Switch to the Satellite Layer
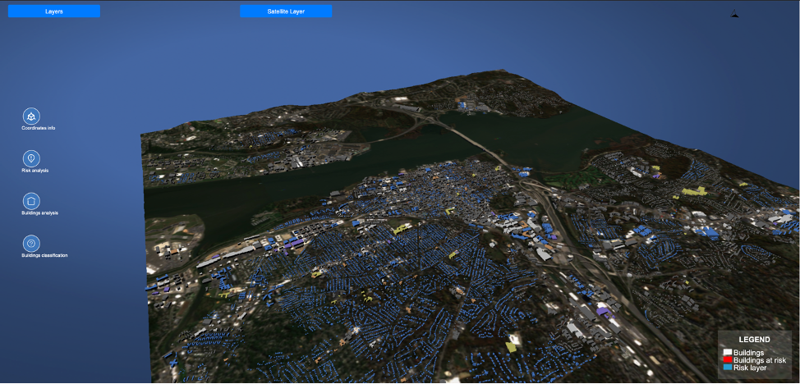800x384 pixels. click(x=286, y=11)
